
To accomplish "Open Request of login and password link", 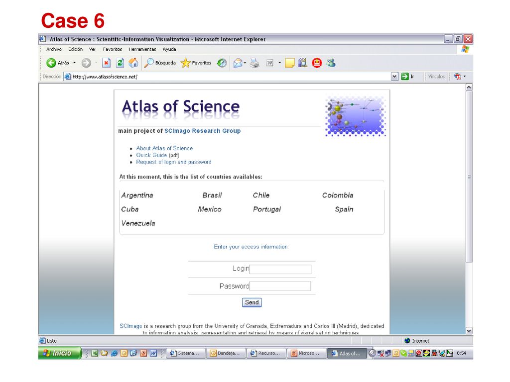I will pos(174,162).
